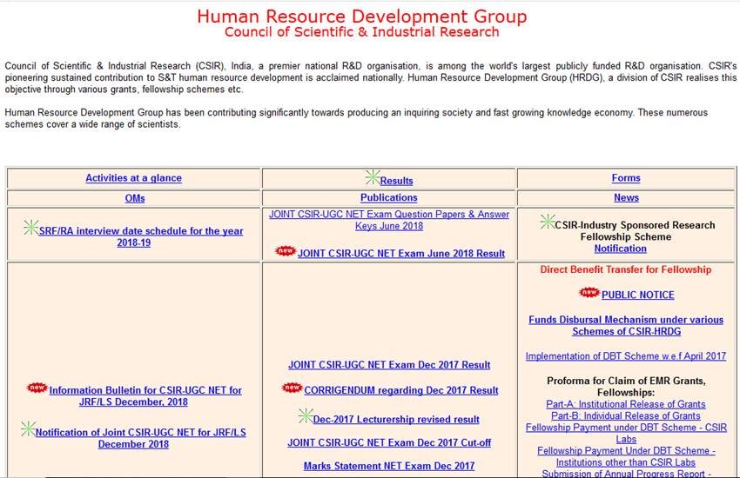
Task: Open Notification of Joint CSIR-UGC NET December 2018
Action: click(x=141, y=438)
